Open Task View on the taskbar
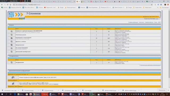 [x=11, y=94]
